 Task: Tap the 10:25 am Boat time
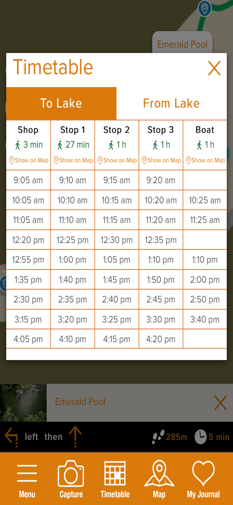point(205,200)
